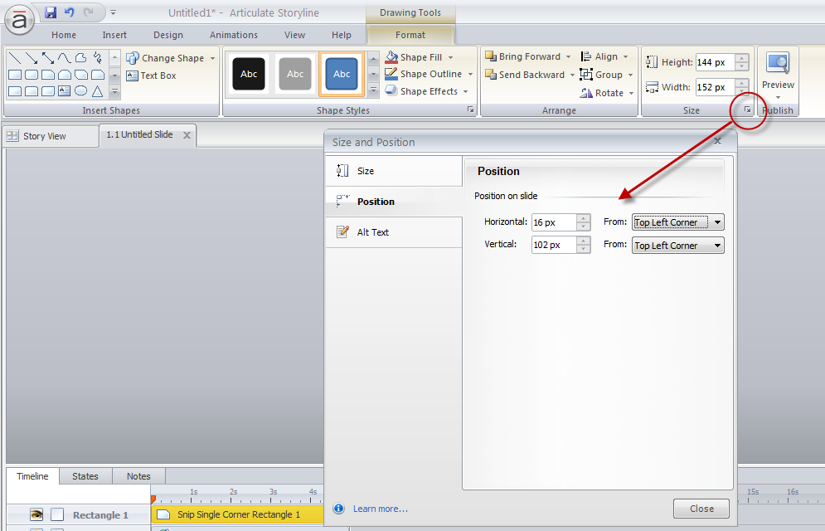The height and width of the screenshot is (531, 825).
Task: Select the plain Rectangle shape
Action: point(15,75)
